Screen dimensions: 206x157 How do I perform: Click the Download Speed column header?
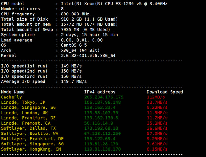[165, 92]
